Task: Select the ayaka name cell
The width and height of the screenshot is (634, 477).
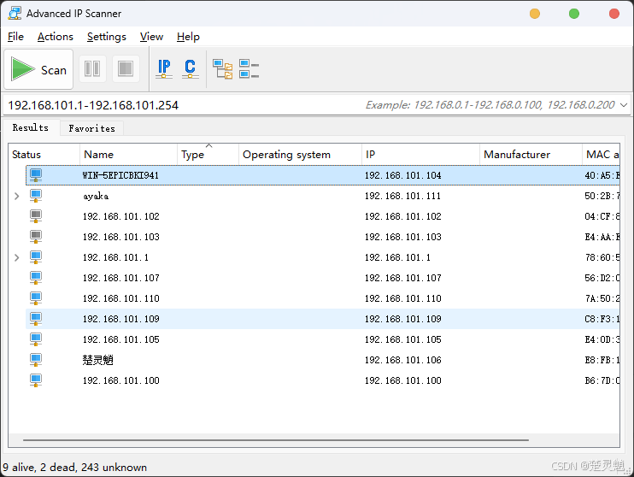Action: tap(96, 197)
